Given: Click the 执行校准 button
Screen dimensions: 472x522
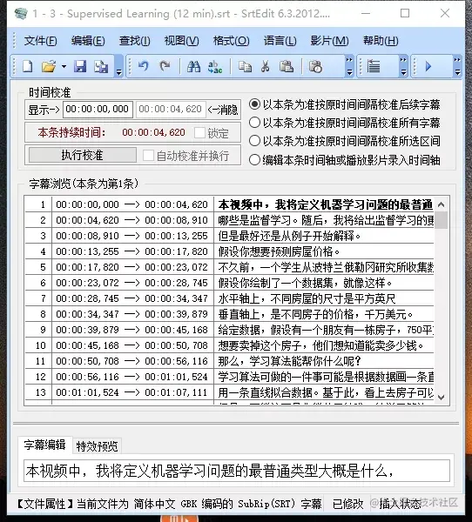Looking at the screenshot, I should click(83, 155).
